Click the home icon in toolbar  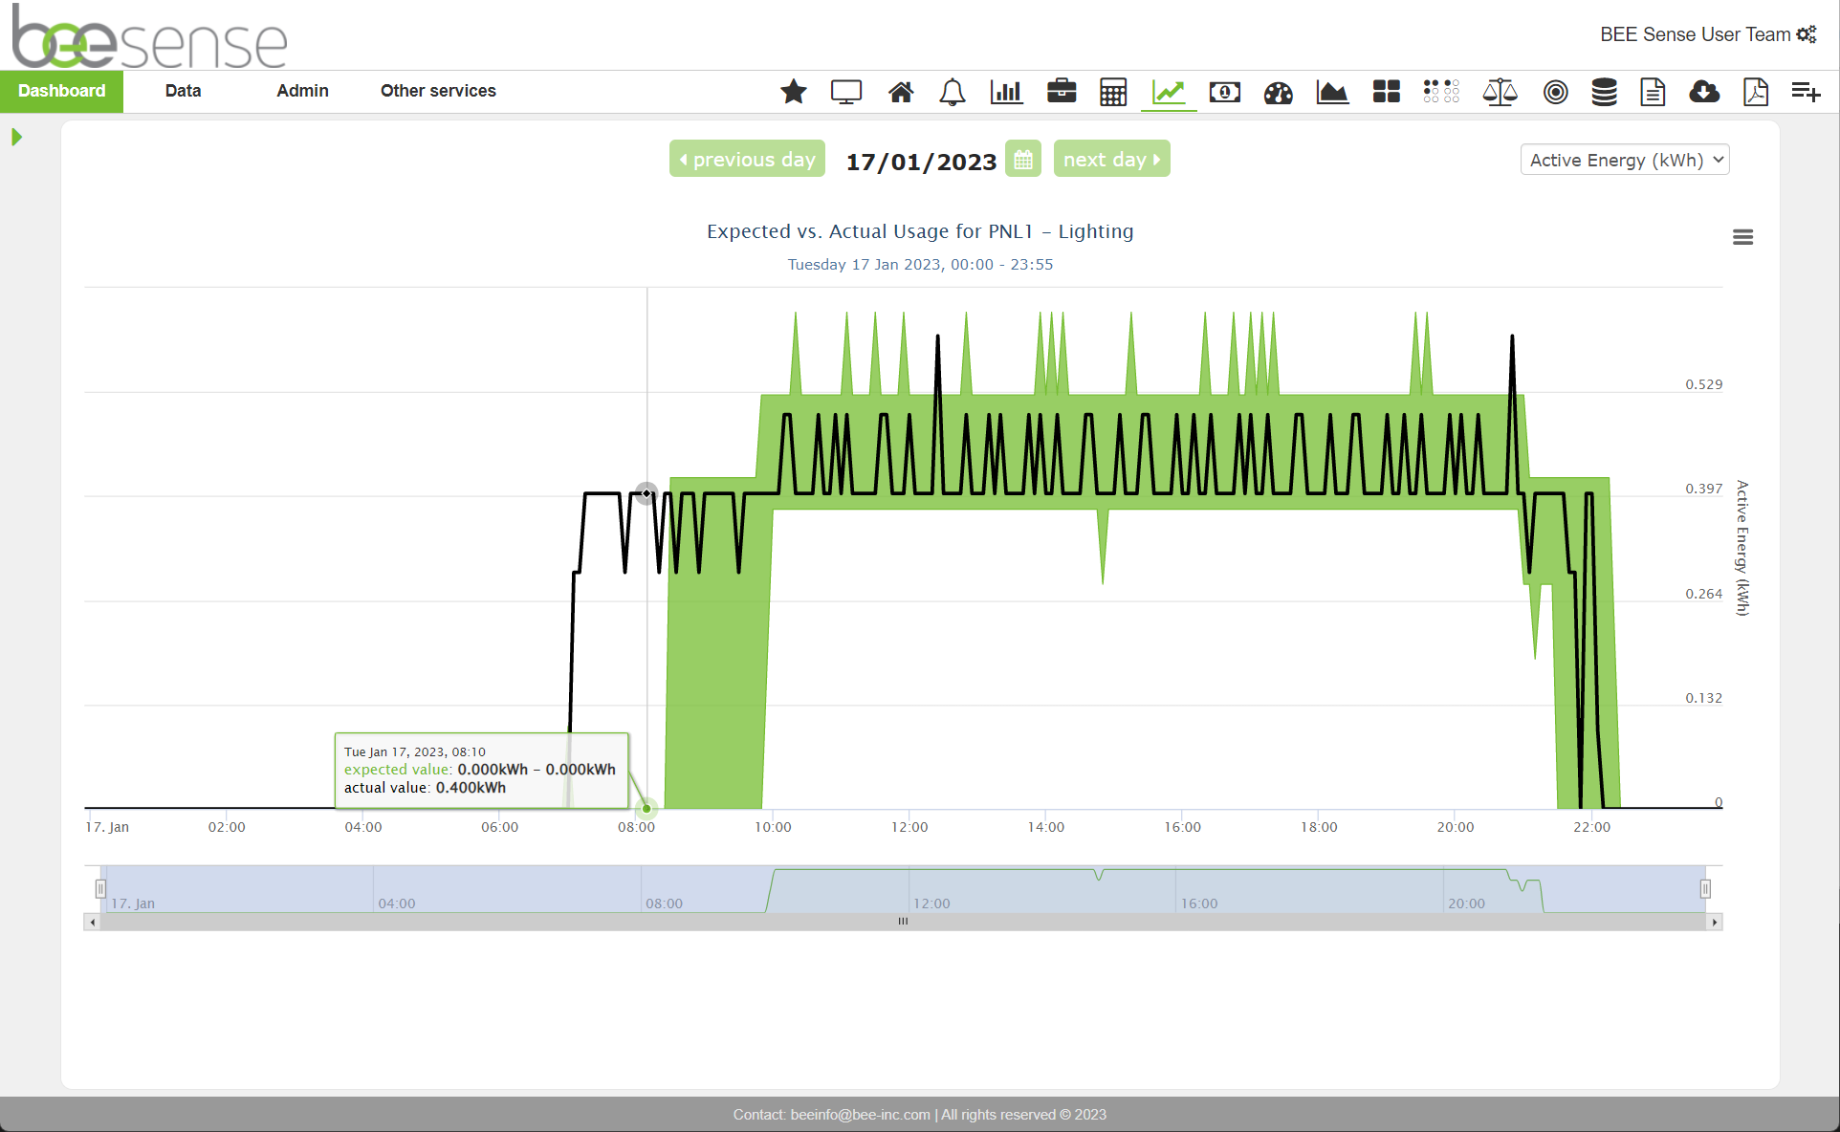pyautogui.click(x=900, y=92)
